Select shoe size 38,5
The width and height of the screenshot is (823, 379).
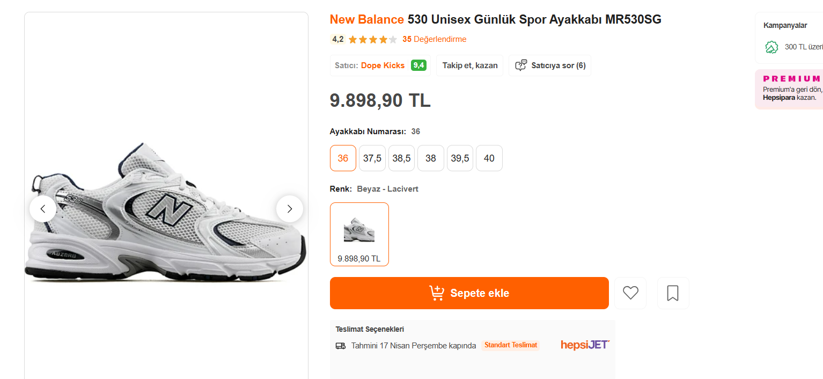tap(401, 158)
